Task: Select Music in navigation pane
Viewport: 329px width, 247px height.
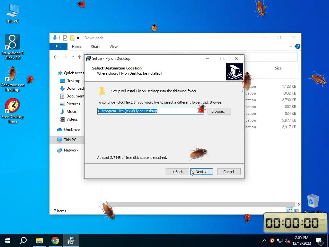Action: pyautogui.click(x=68, y=112)
